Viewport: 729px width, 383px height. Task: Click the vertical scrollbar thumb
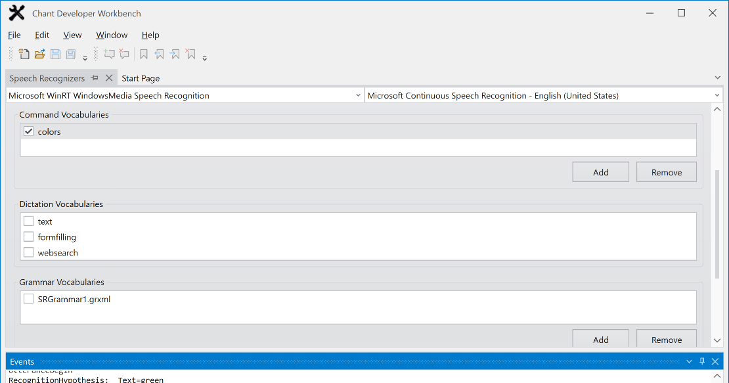[717, 223]
